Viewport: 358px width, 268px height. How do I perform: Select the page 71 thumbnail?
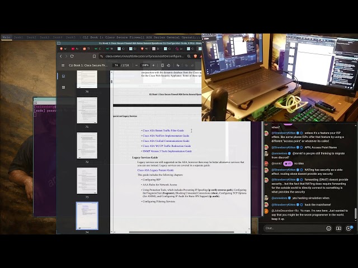(87, 111)
